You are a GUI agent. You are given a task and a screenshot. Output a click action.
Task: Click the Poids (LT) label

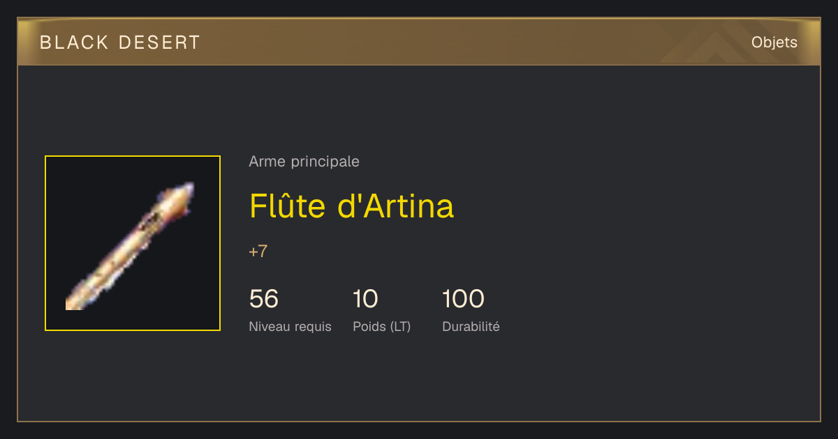point(382,326)
